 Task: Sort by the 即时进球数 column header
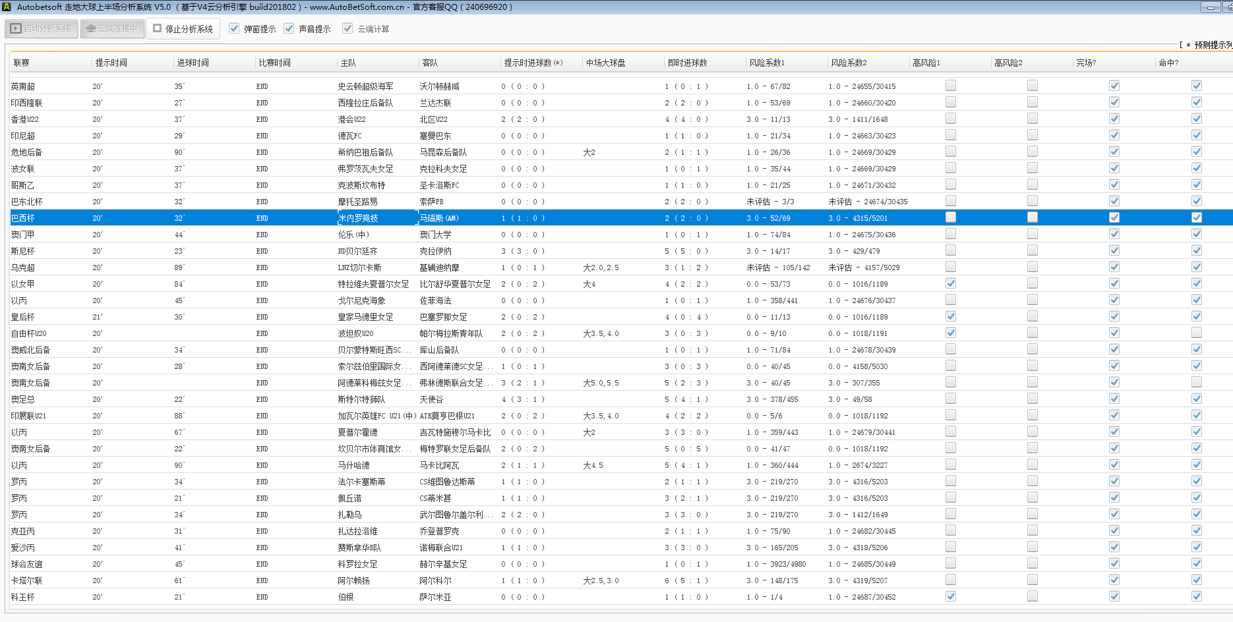point(687,63)
